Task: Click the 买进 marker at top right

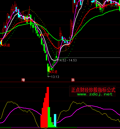Action: tap(104, 6)
